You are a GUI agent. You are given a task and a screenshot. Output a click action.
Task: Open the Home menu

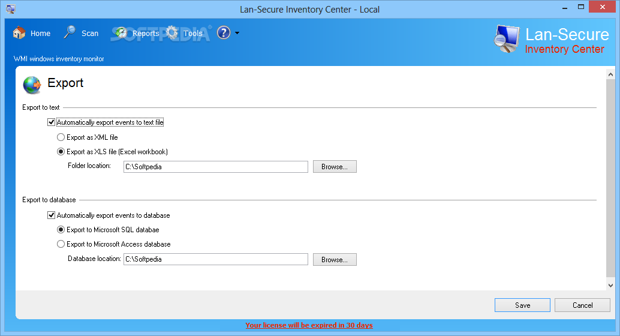[x=40, y=33]
